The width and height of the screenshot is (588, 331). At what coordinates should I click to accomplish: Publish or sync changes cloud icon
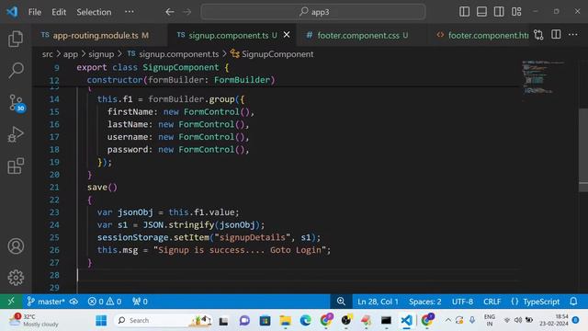(x=73, y=302)
